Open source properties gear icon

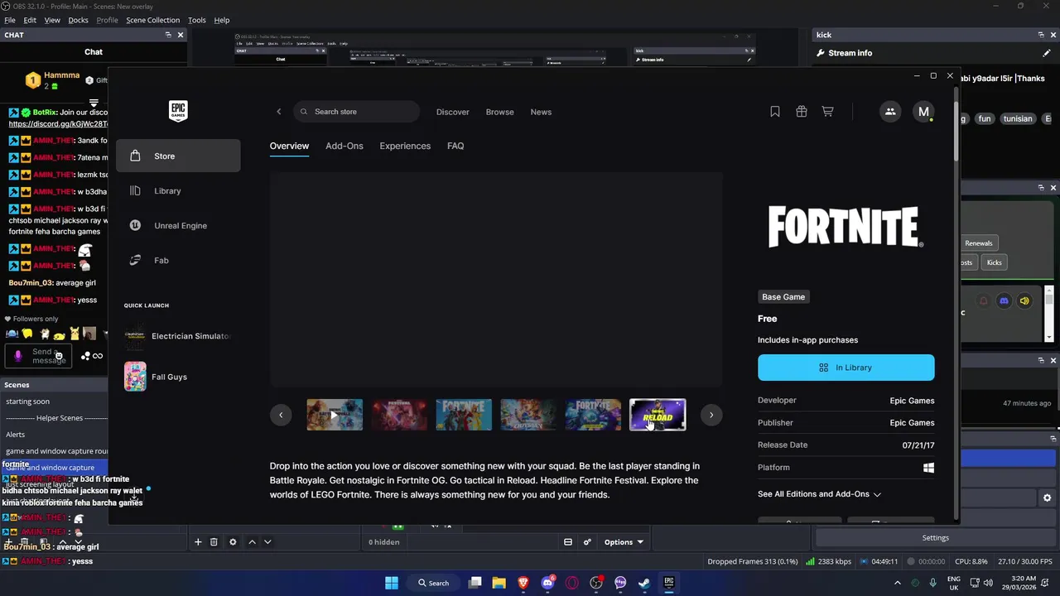(x=233, y=542)
